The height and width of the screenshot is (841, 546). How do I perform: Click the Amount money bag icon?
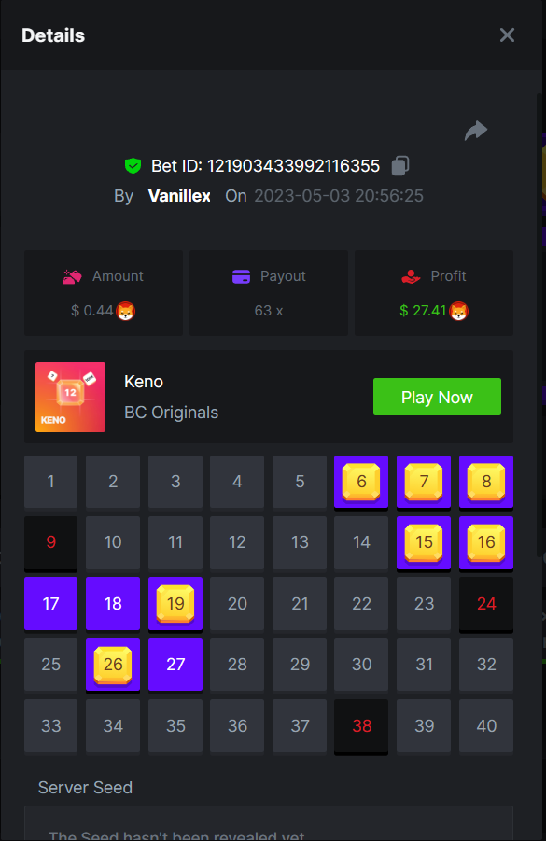72,277
